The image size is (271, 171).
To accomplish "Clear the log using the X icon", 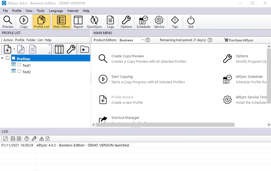I will coord(19,138).
